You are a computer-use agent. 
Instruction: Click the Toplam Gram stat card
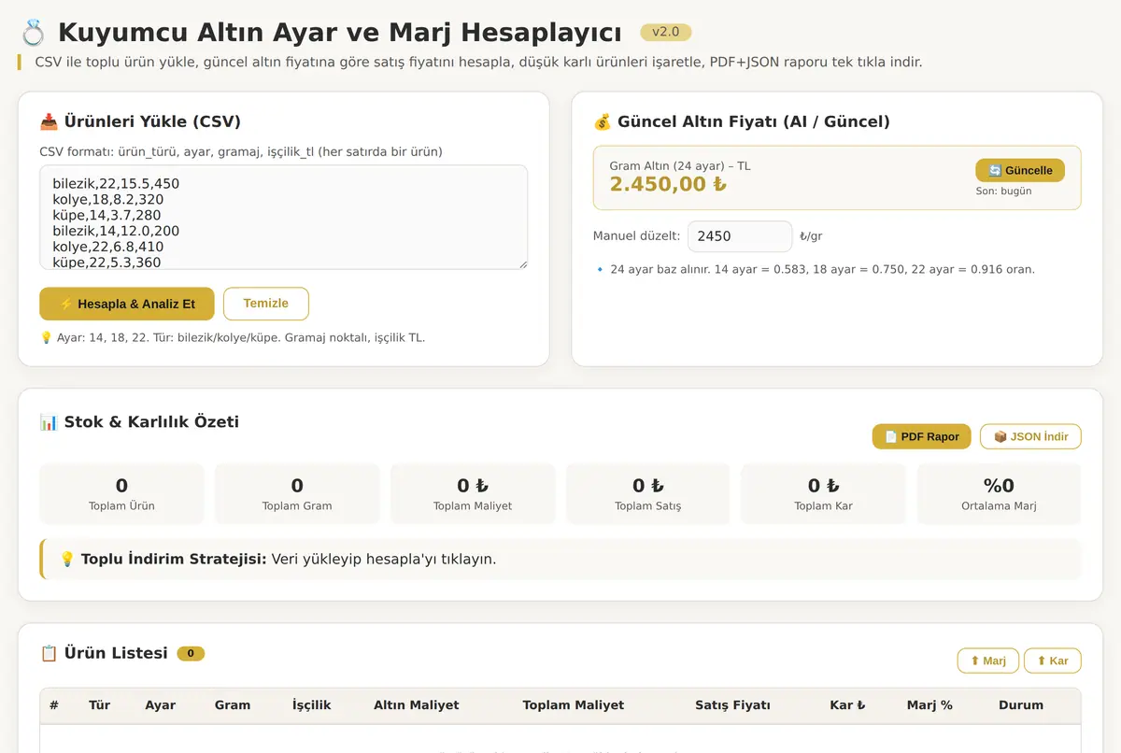tap(297, 494)
